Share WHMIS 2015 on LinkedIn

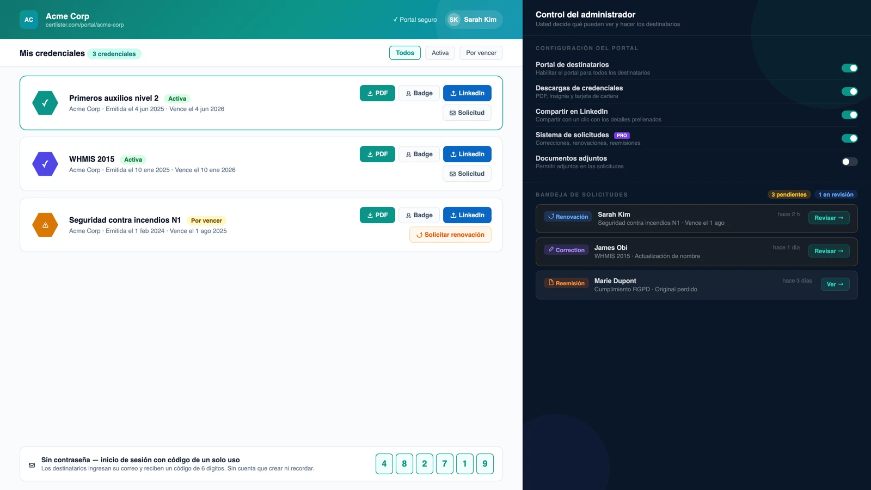tap(467, 154)
